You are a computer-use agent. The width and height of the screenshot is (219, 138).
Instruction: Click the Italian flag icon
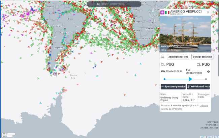coord(167,12)
